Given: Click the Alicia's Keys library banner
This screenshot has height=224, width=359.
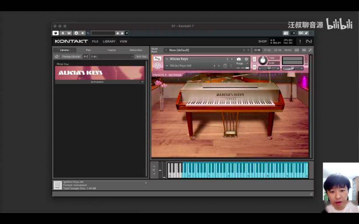Looking at the screenshot, I should pos(99,73).
